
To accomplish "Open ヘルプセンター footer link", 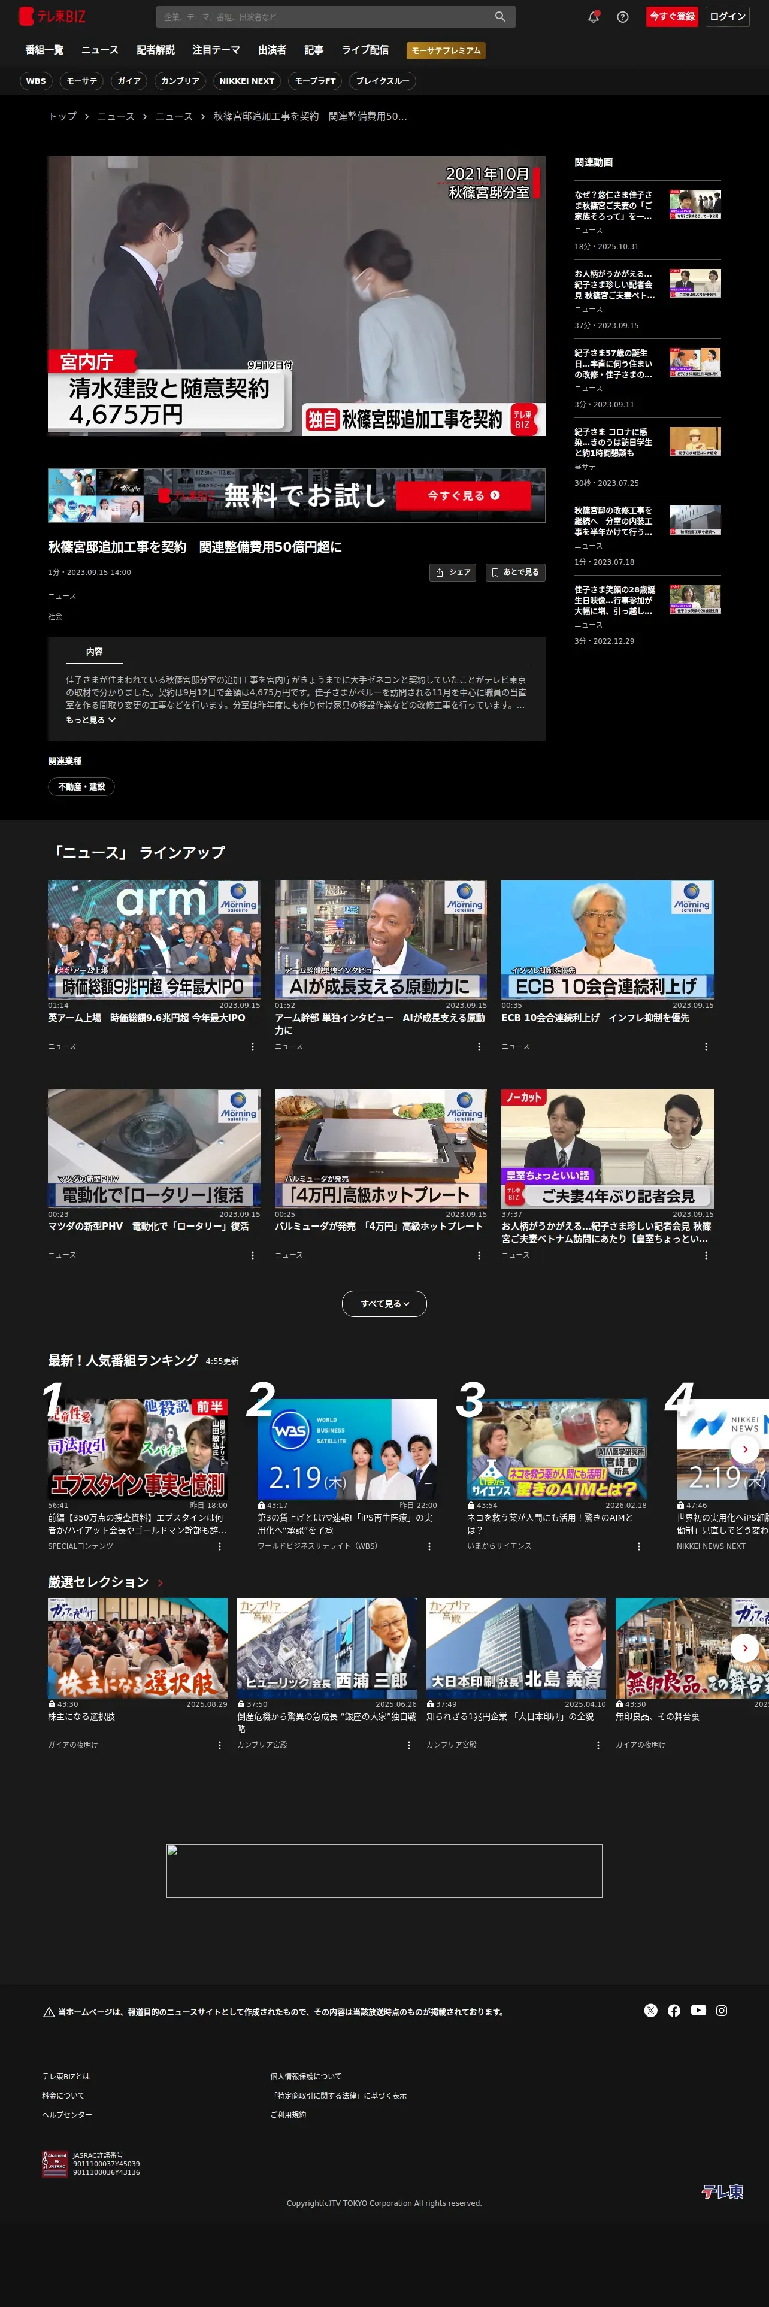I will 67,2115.
